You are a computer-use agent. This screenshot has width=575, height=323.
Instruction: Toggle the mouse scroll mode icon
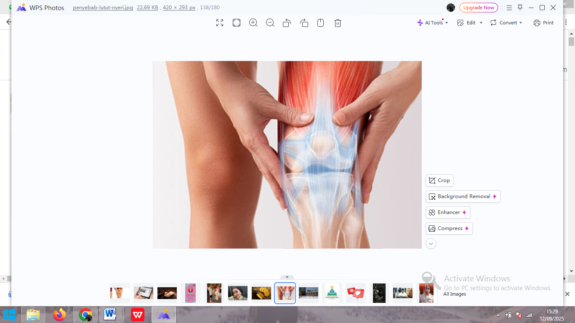coord(321,23)
